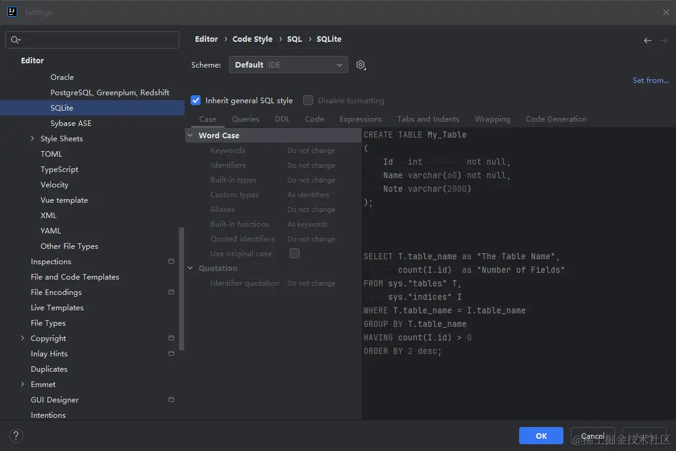Click the Set from... link
Screen dimensions: 676x451
click(650, 80)
